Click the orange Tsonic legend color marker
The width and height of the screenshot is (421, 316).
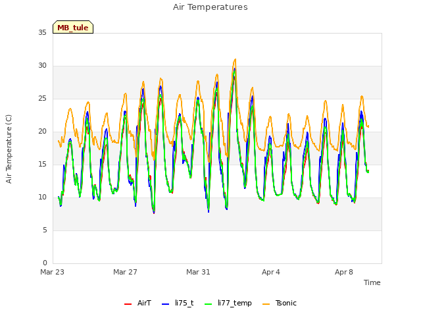266,304
